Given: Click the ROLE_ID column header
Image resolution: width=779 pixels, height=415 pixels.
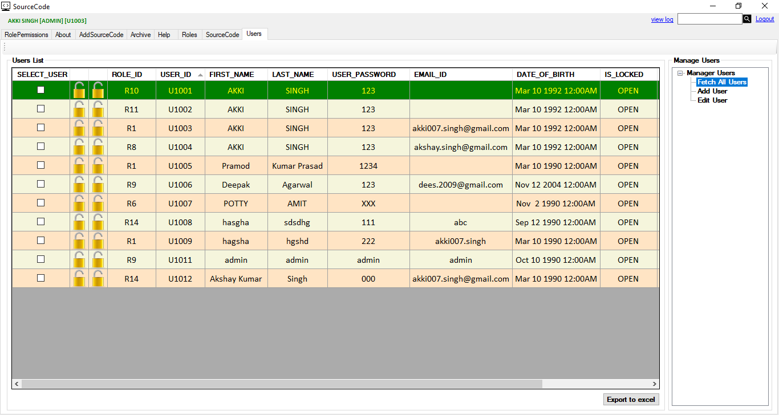Looking at the screenshot, I should pyautogui.click(x=131, y=75).
